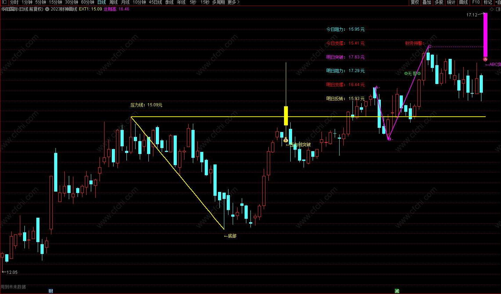Image resolution: width=501 pixels, height=294 pixels.
Task: Toggle the left panel icon in top bar
Action: (x=4, y=2)
